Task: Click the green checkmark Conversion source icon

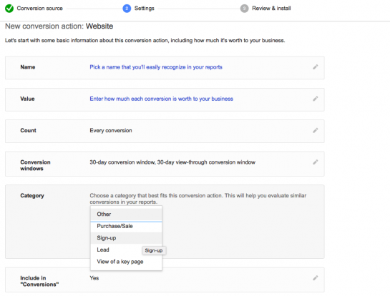Action: (x=9, y=9)
